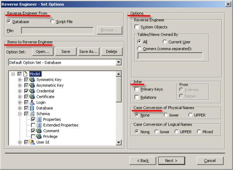
Task: Expand the Certificate node
Action: point(20,97)
